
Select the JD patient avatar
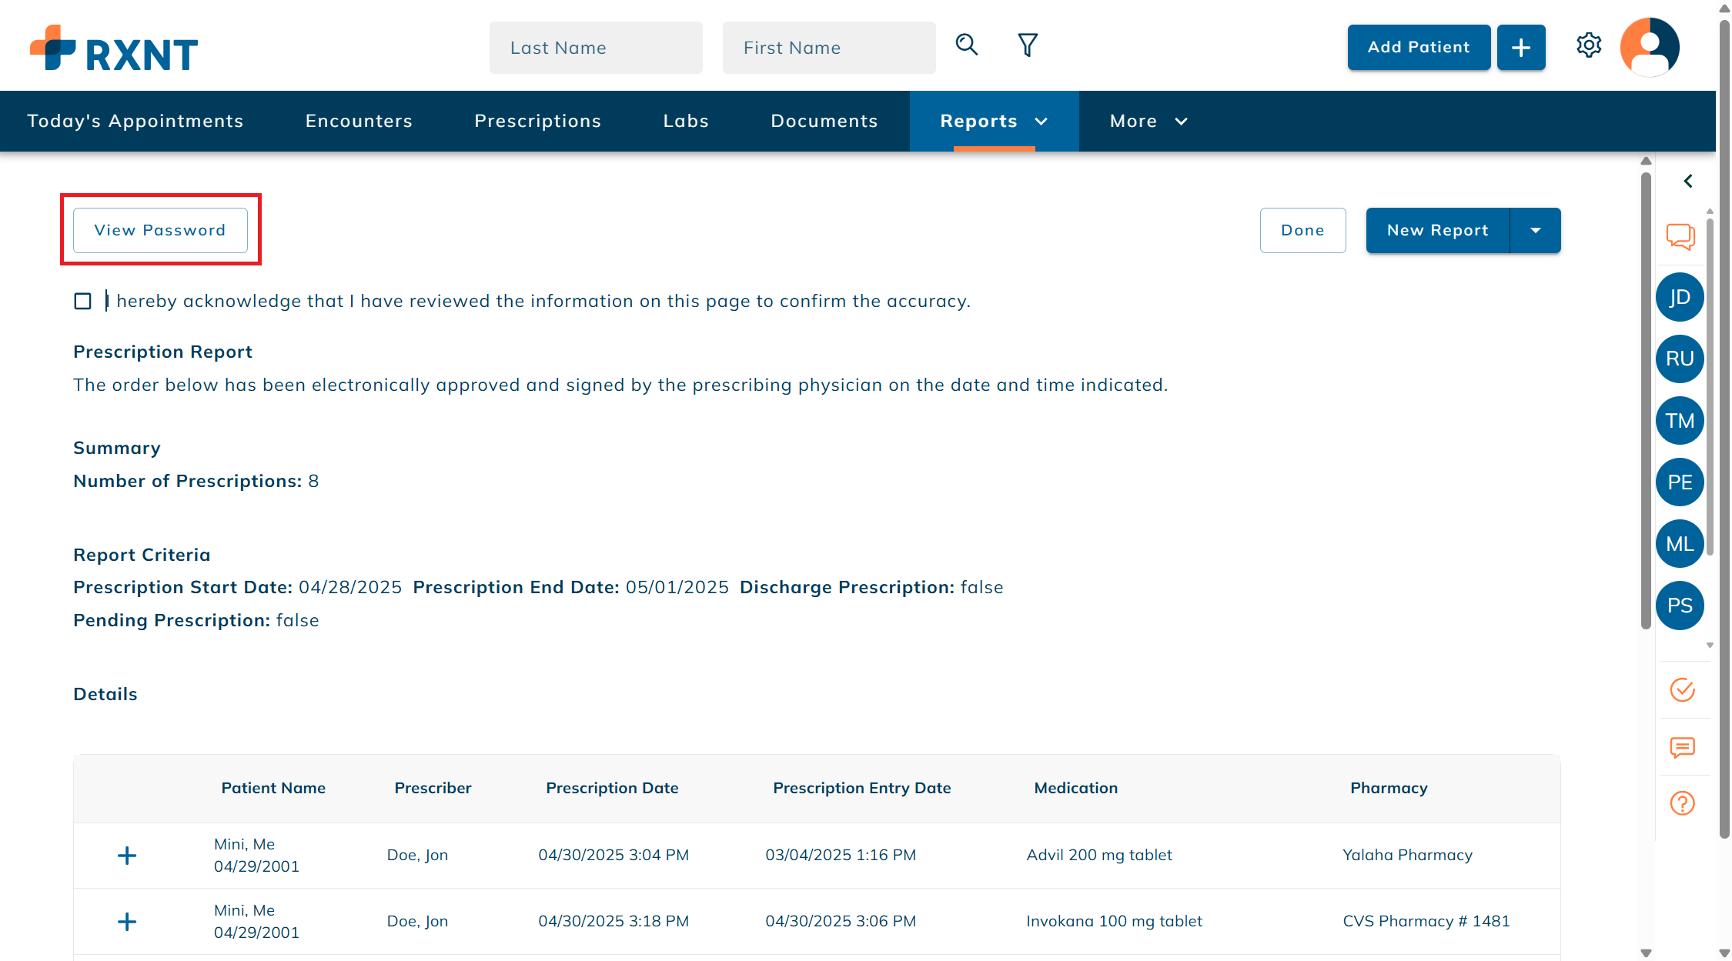[x=1680, y=297]
